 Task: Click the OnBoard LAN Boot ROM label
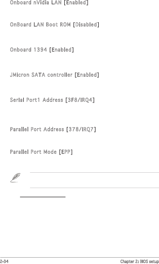40,25
